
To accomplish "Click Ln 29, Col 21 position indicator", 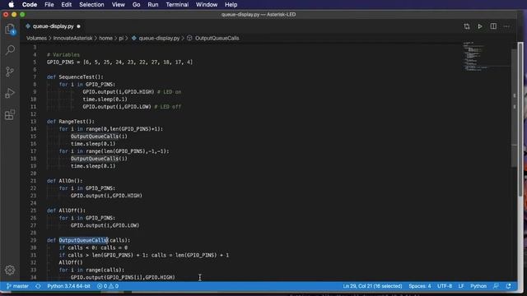I will point(372,286).
